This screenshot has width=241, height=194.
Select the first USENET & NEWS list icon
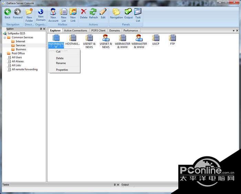[x=89, y=38]
